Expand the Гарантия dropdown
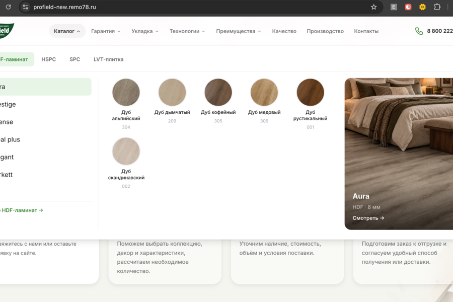This screenshot has height=302, width=453. tap(106, 31)
